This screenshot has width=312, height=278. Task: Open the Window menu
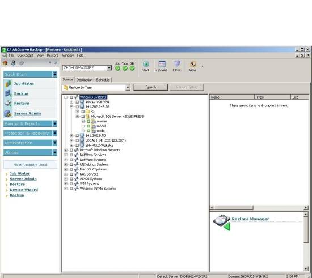[x=68, y=55]
